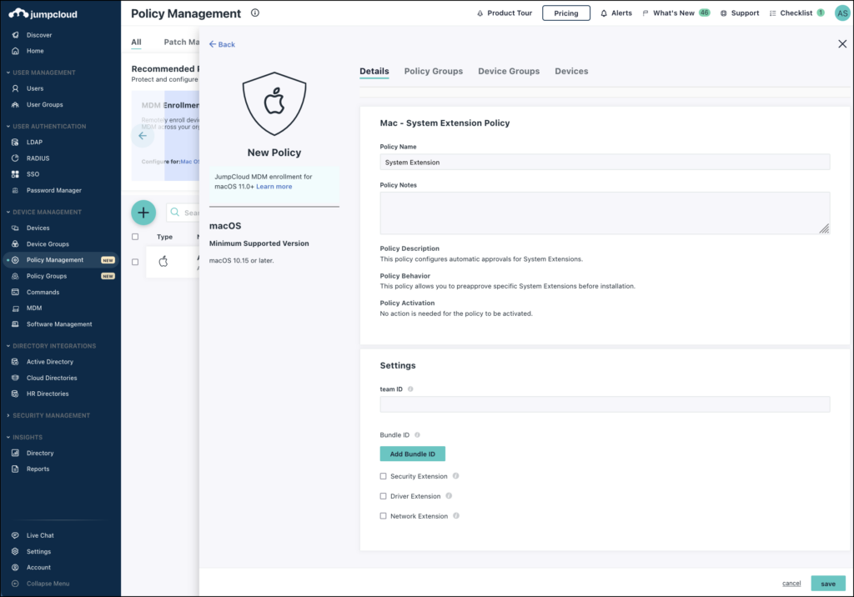Open Reports page

pos(38,469)
